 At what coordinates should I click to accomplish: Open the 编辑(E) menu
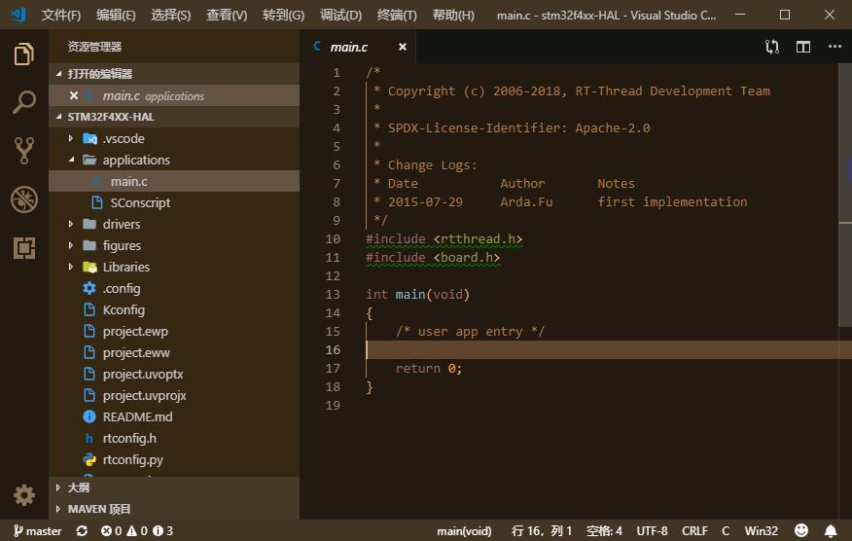[x=116, y=16]
